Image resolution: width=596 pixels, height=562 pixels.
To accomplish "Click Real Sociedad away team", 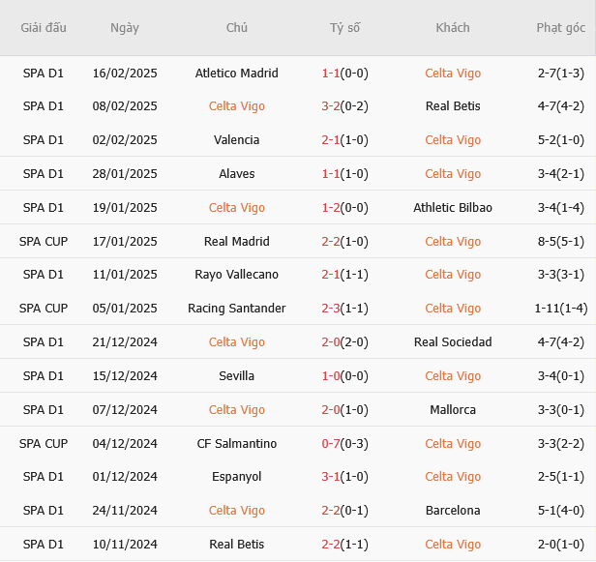I will [453, 342].
